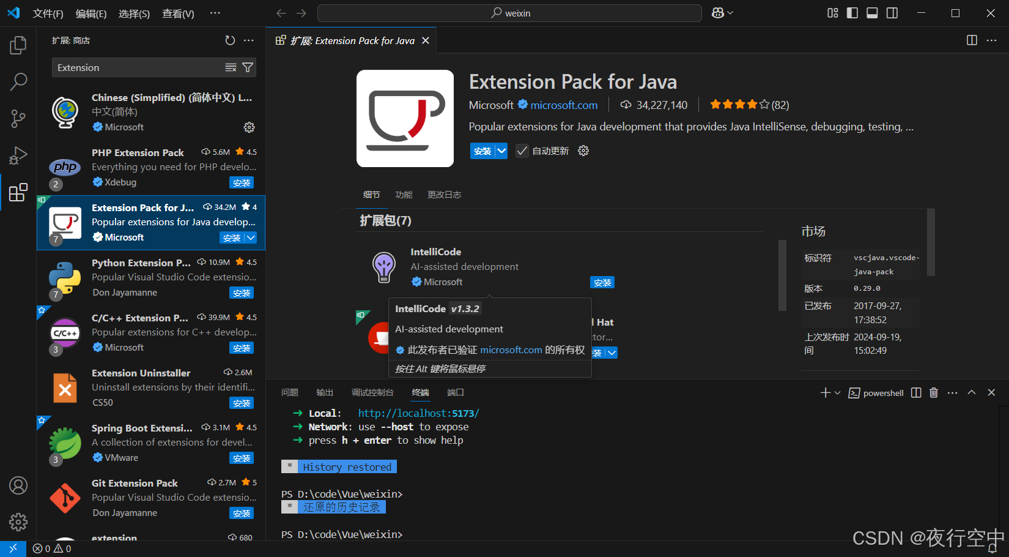The image size is (1009, 557).
Task: Open the 查看(V) menu
Action: (178, 13)
